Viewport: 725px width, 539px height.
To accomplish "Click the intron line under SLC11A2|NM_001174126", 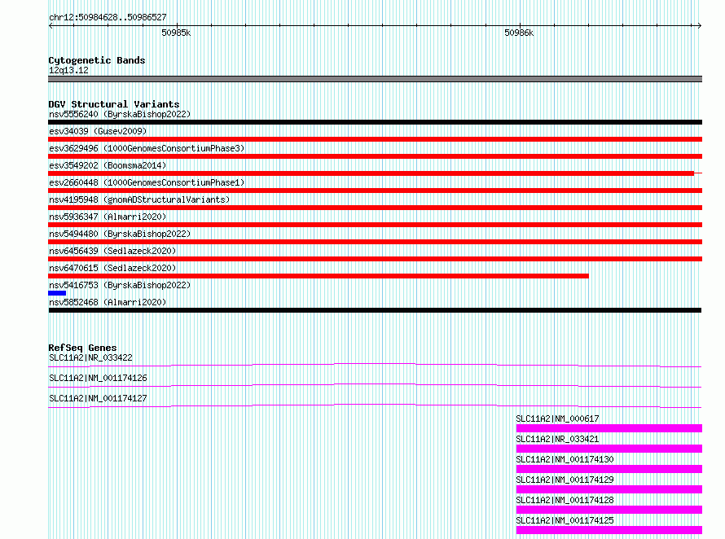I will pos(375,386).
